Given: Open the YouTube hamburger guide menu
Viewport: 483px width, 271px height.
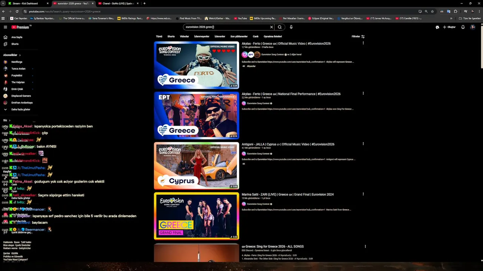Looking at the screenshot, I should pyautogui.click(x=5, y=27).
